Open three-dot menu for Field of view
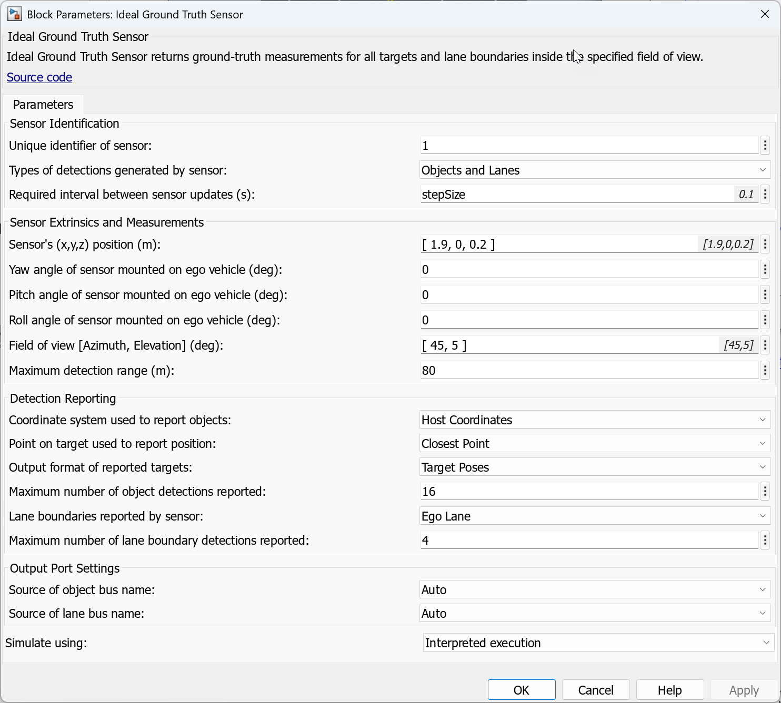Viewport: 781px width, 703px height. tap(765, 345)
